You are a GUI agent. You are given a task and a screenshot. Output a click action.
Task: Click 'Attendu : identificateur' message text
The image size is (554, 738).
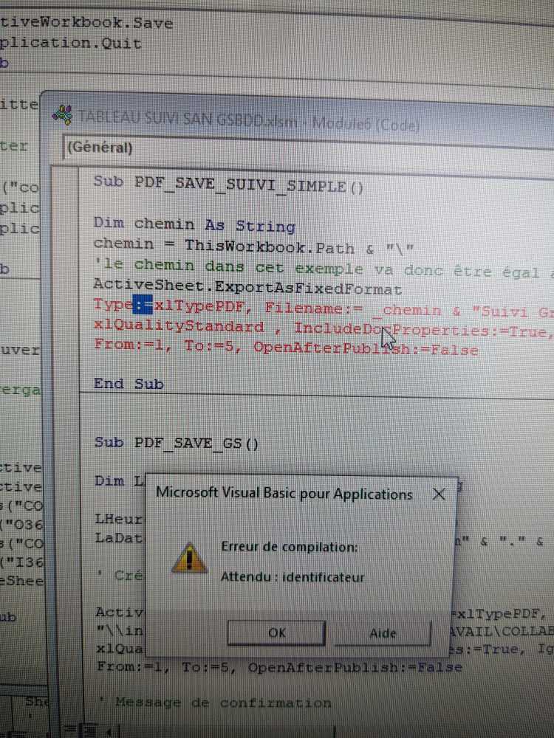(293, 576)
